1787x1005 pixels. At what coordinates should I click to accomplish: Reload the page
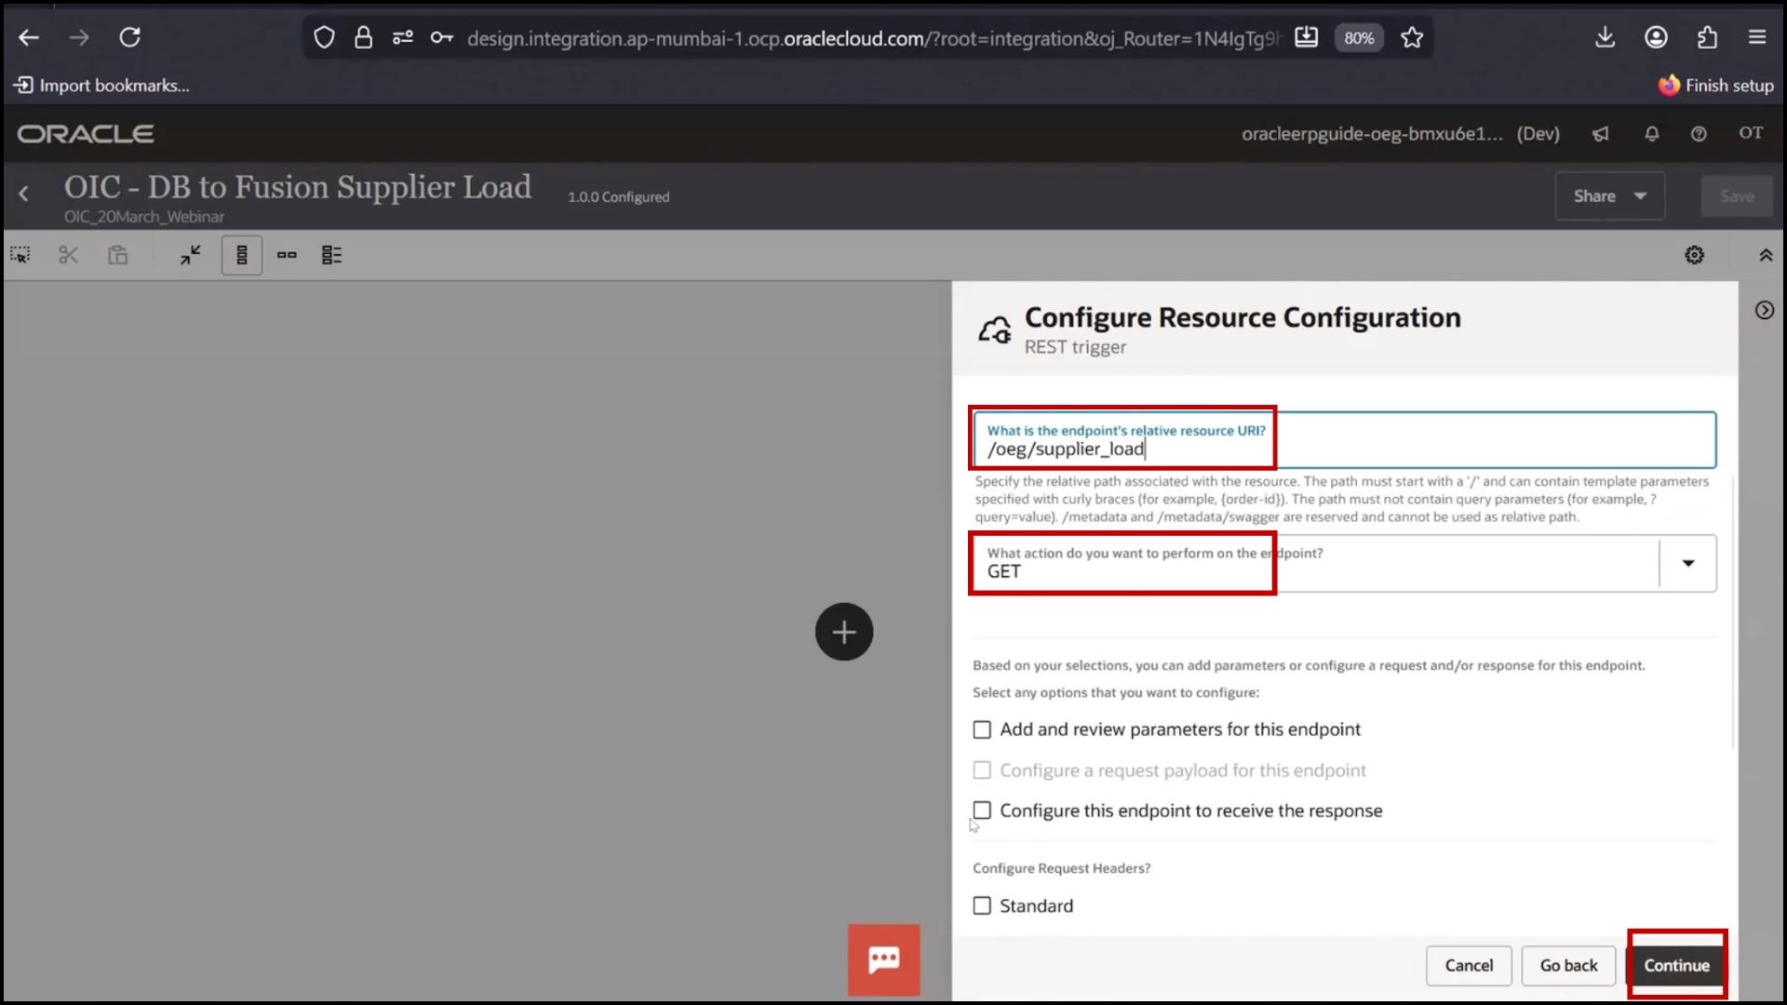[x=129, y=37]
